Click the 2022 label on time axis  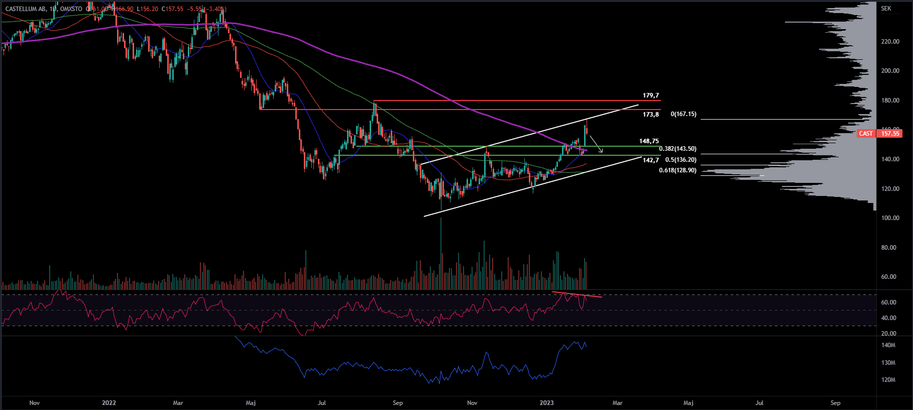click(109, 403)
